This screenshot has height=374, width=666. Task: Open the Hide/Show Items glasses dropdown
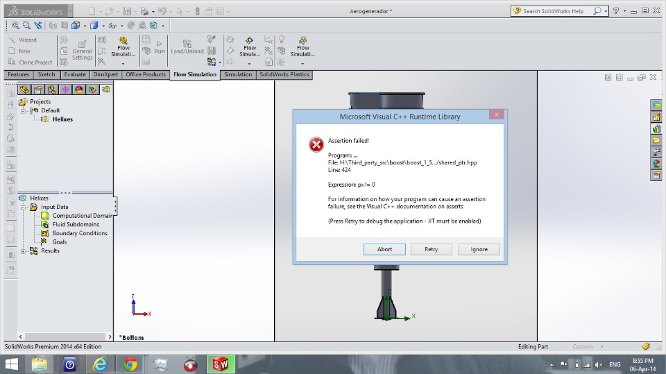point(122,26)
